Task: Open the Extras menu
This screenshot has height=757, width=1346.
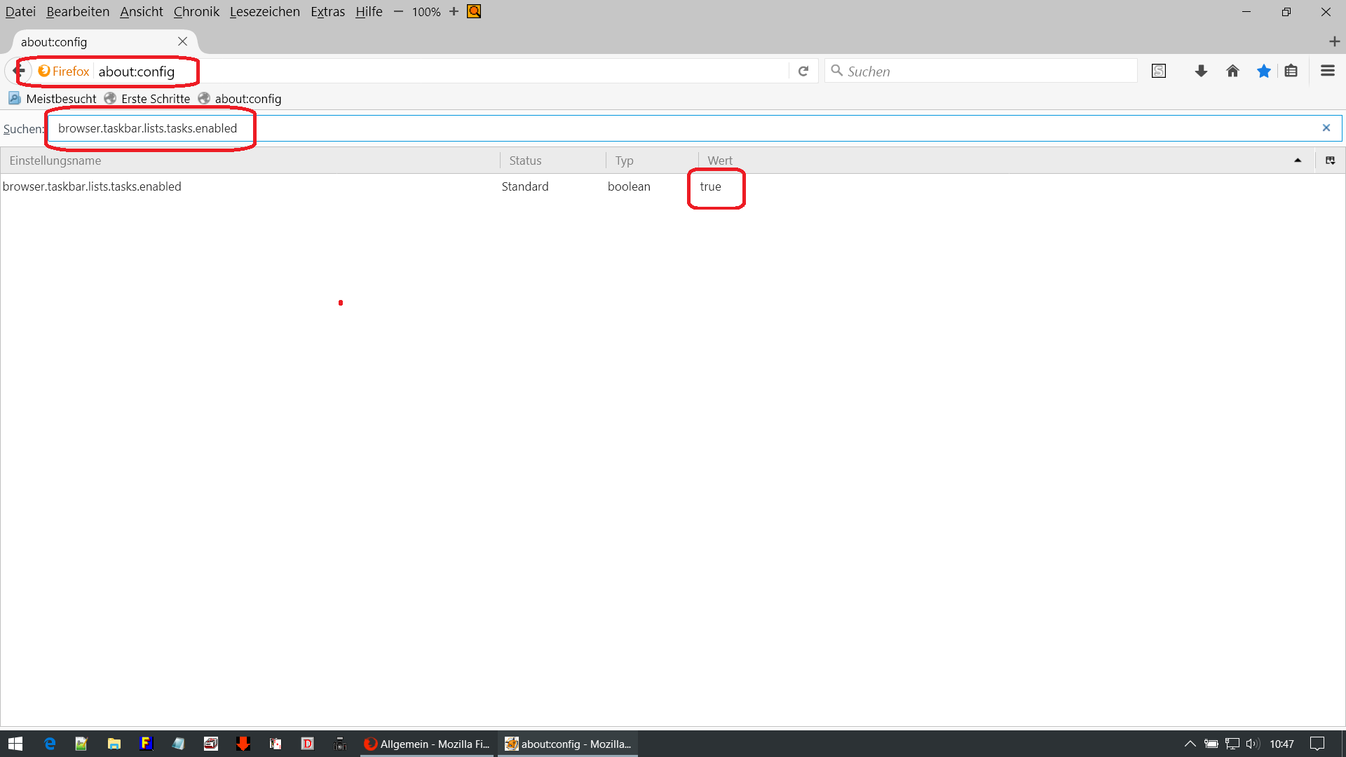Action: coord(327,11)
